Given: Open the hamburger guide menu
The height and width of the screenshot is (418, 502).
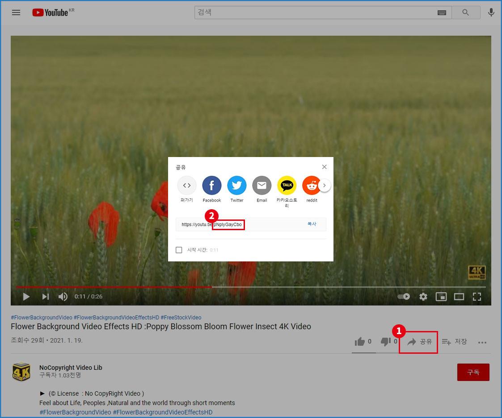Looking at the screenshot, I should point(16,12).
